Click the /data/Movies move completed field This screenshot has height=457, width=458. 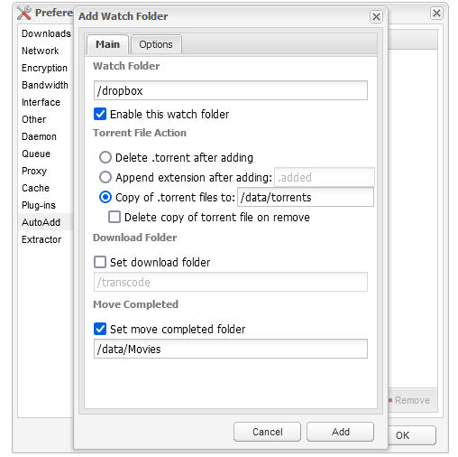231,349
